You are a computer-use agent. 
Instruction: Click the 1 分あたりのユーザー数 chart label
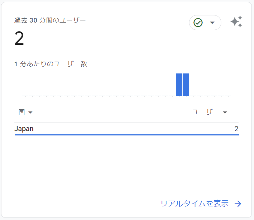pyautogui.click(x=51, y=64)
